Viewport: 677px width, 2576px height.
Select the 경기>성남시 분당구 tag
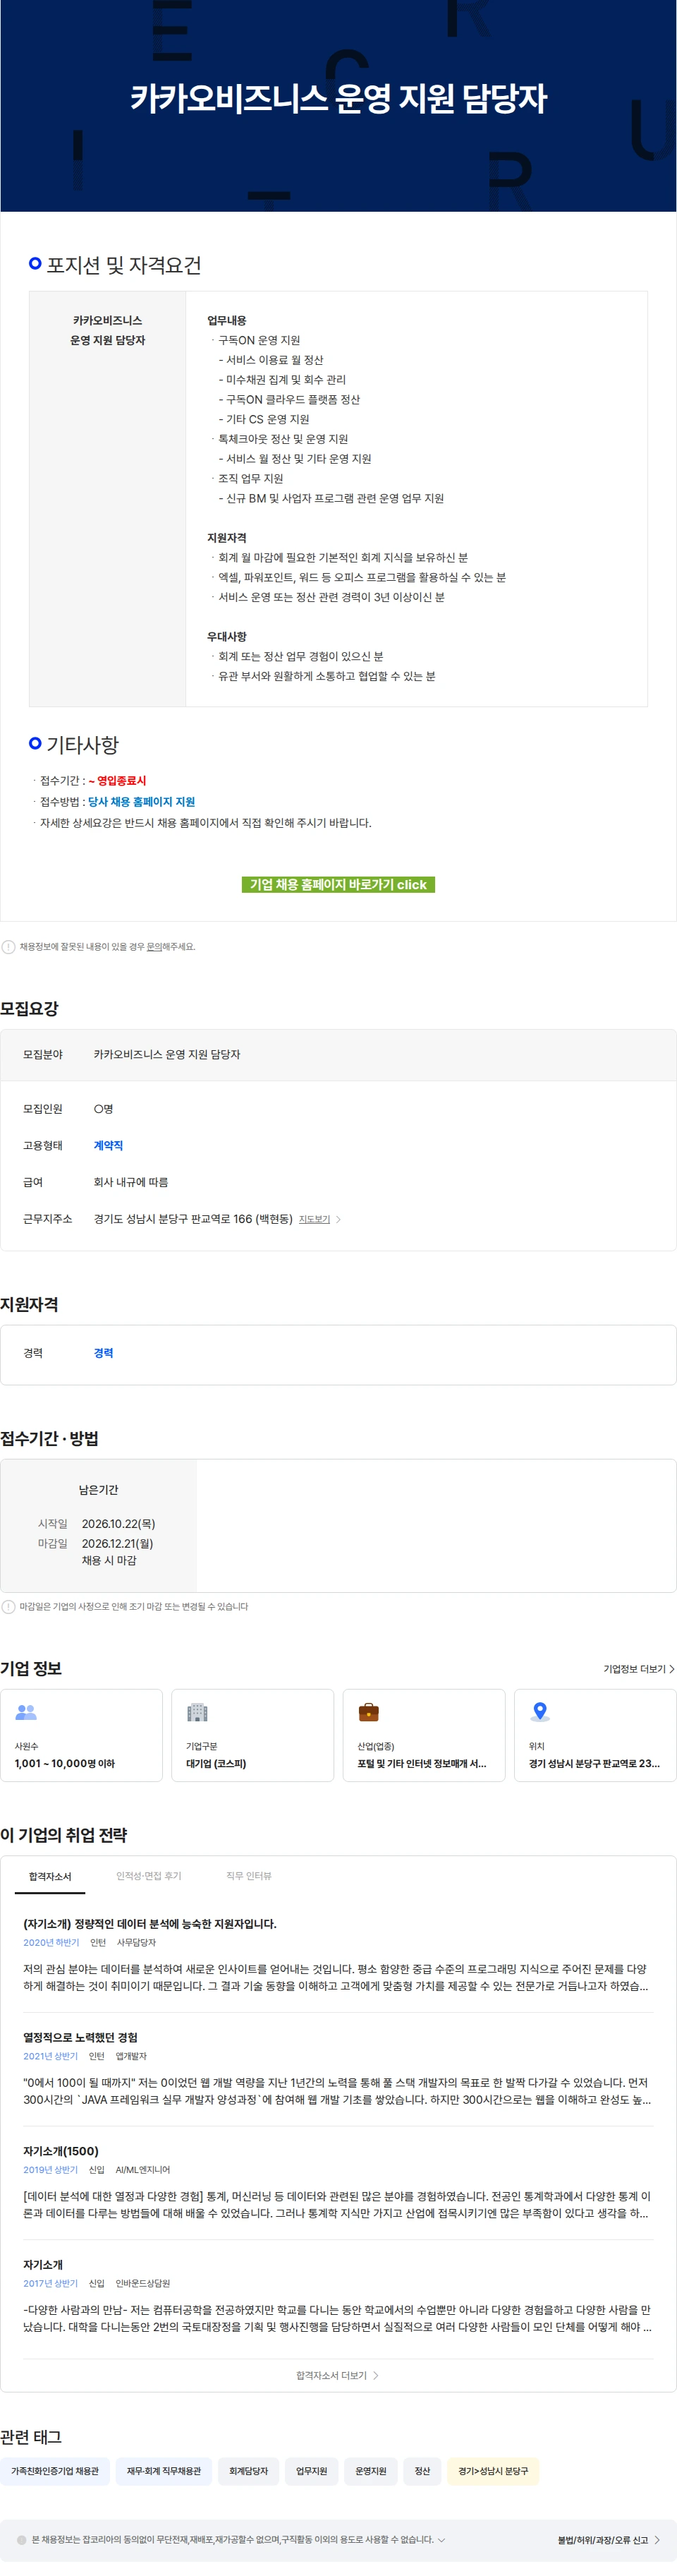(493, 2471)
